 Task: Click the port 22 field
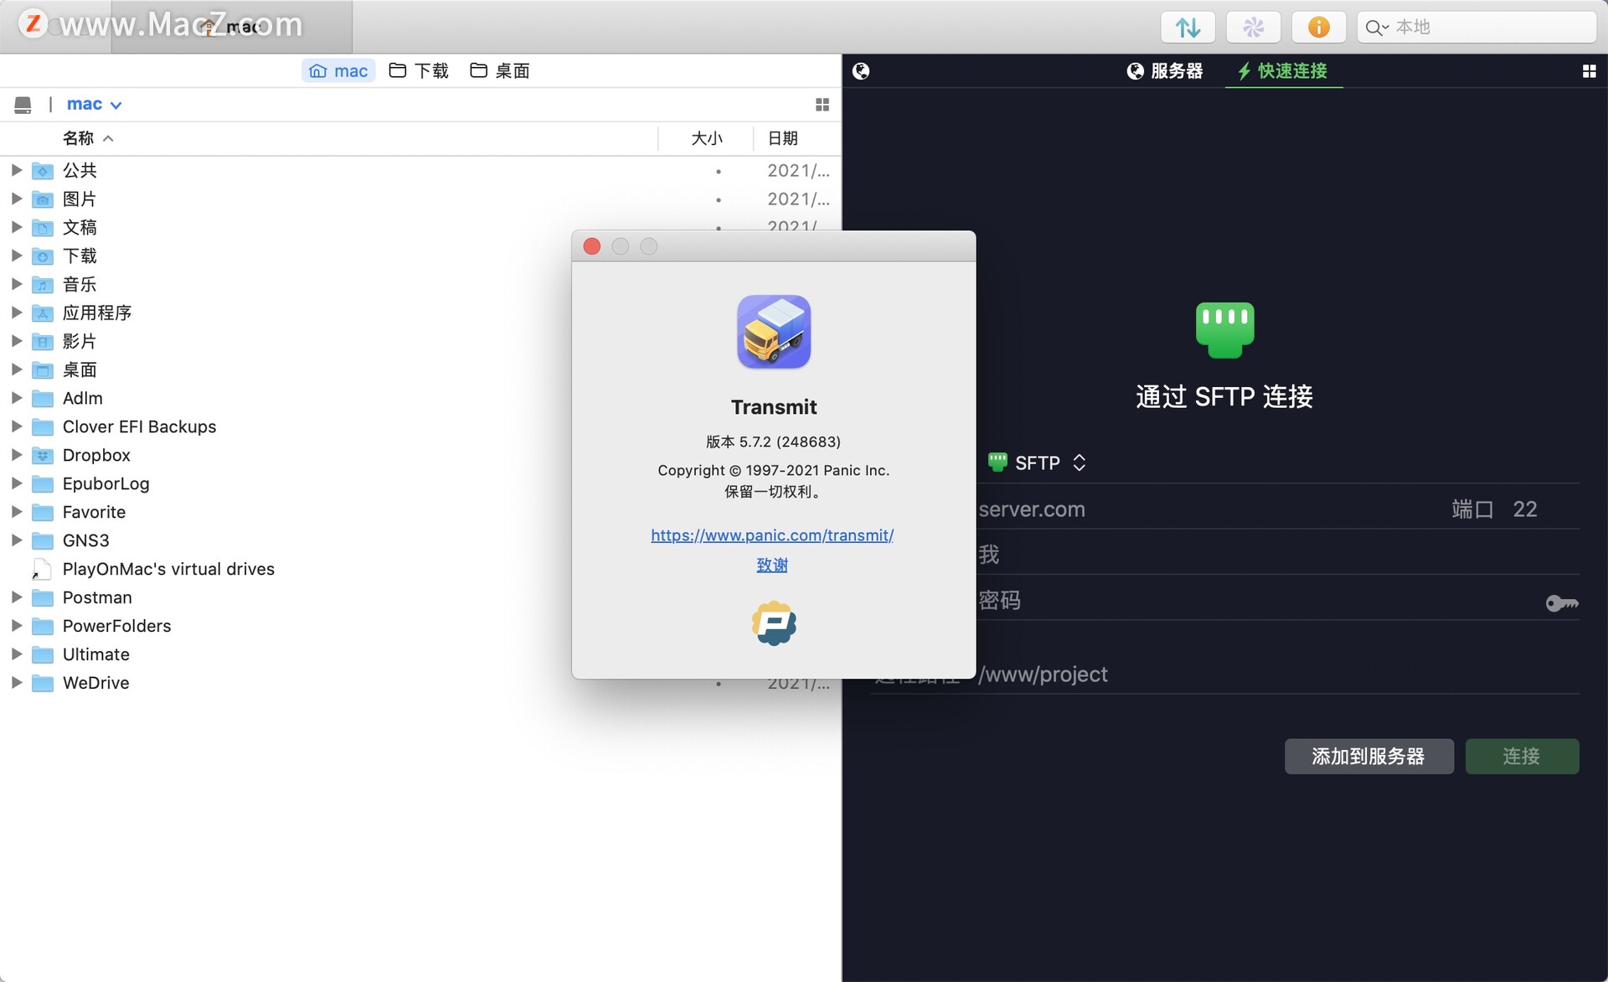click(x=1524, y=509)
